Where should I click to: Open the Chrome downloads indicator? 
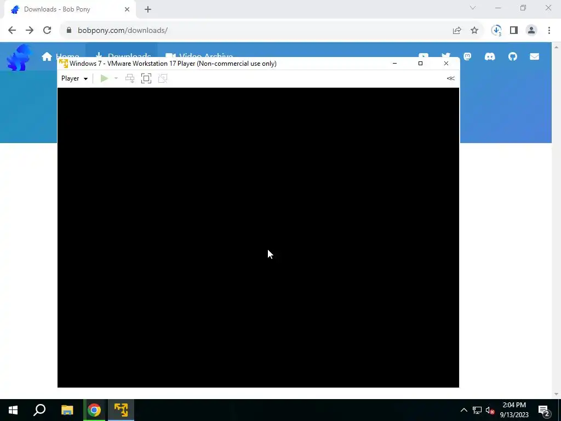[496, 31]
